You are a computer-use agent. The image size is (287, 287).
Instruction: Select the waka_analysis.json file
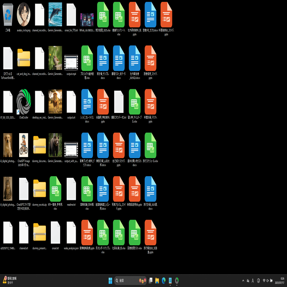pyautogui.click(x=71, y=233)
